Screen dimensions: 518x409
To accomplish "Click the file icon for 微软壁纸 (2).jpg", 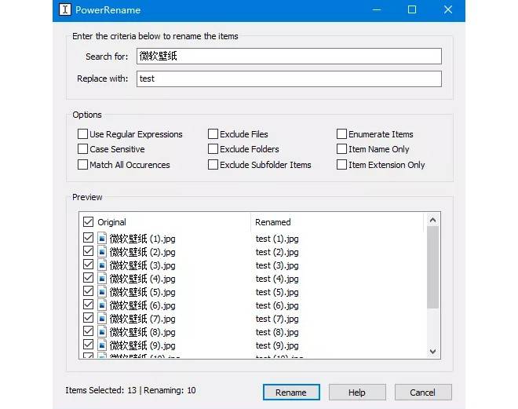I will (102, 252).
